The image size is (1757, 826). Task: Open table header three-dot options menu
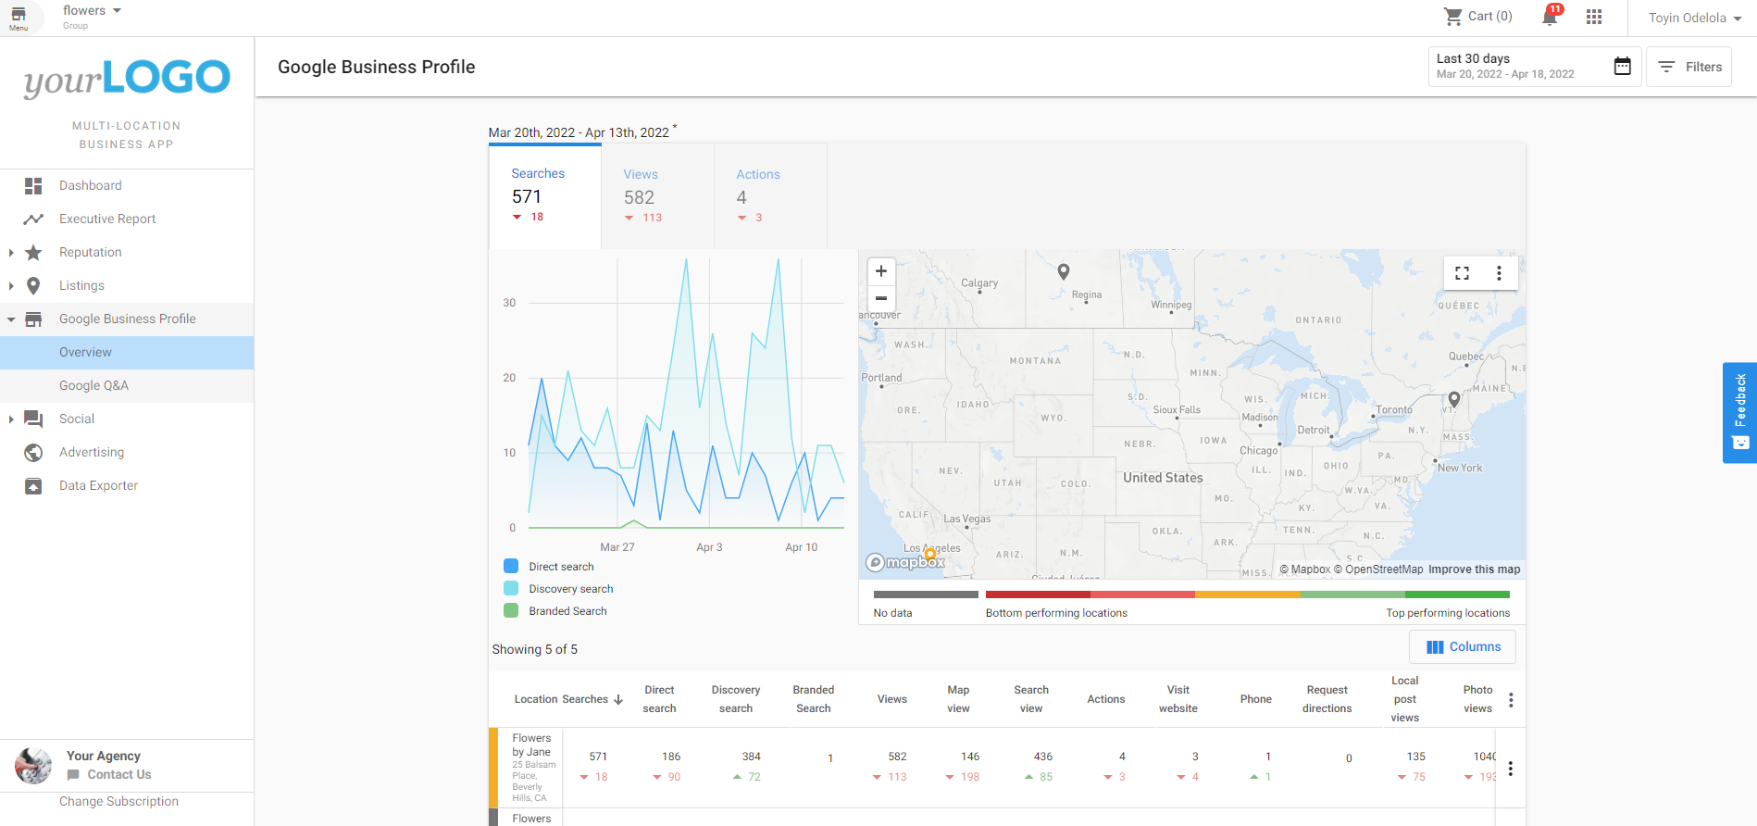1511,700
